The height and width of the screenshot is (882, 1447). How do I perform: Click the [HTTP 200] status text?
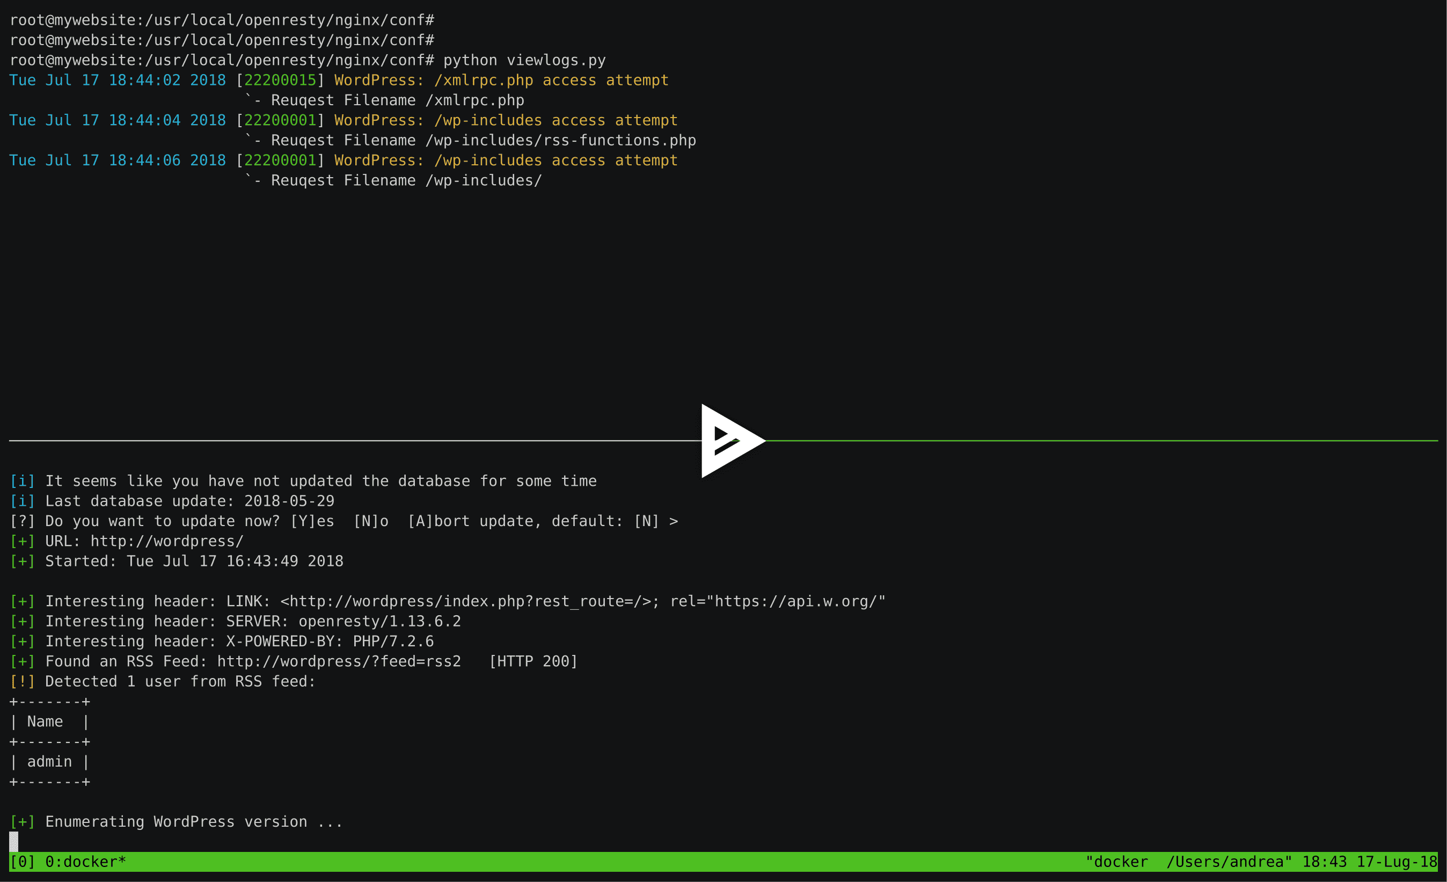coord(533,661)
